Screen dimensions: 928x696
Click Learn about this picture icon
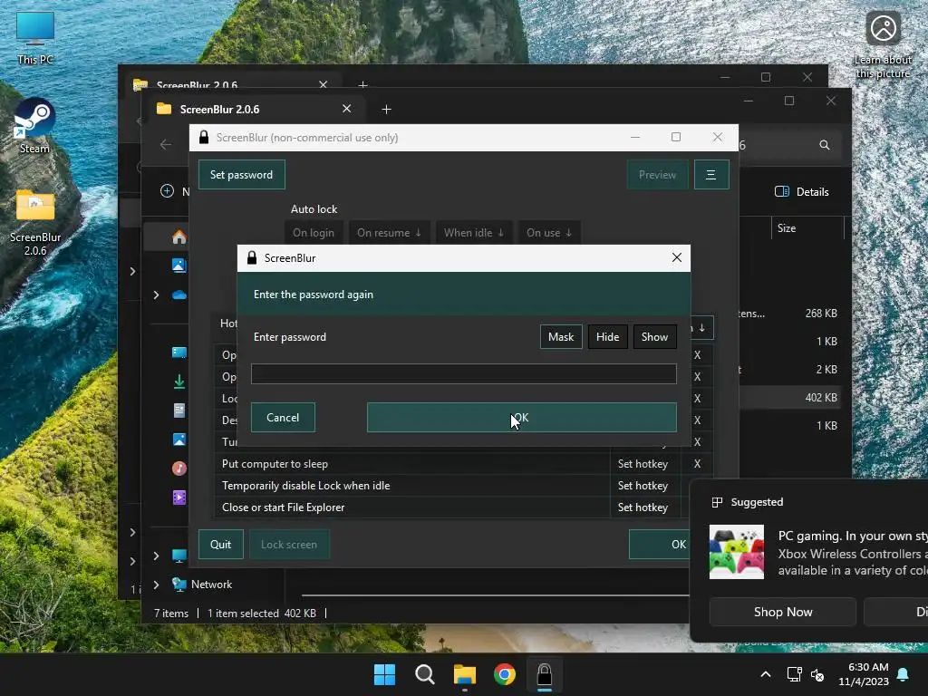tap(883, 44)
